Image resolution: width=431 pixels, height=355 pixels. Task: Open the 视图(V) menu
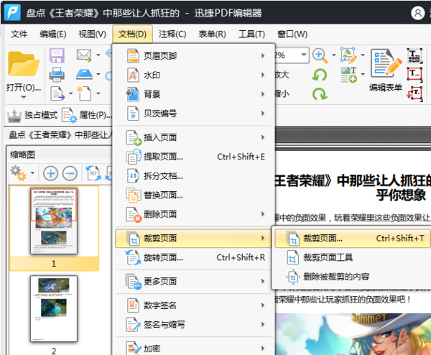pos(92,34)
